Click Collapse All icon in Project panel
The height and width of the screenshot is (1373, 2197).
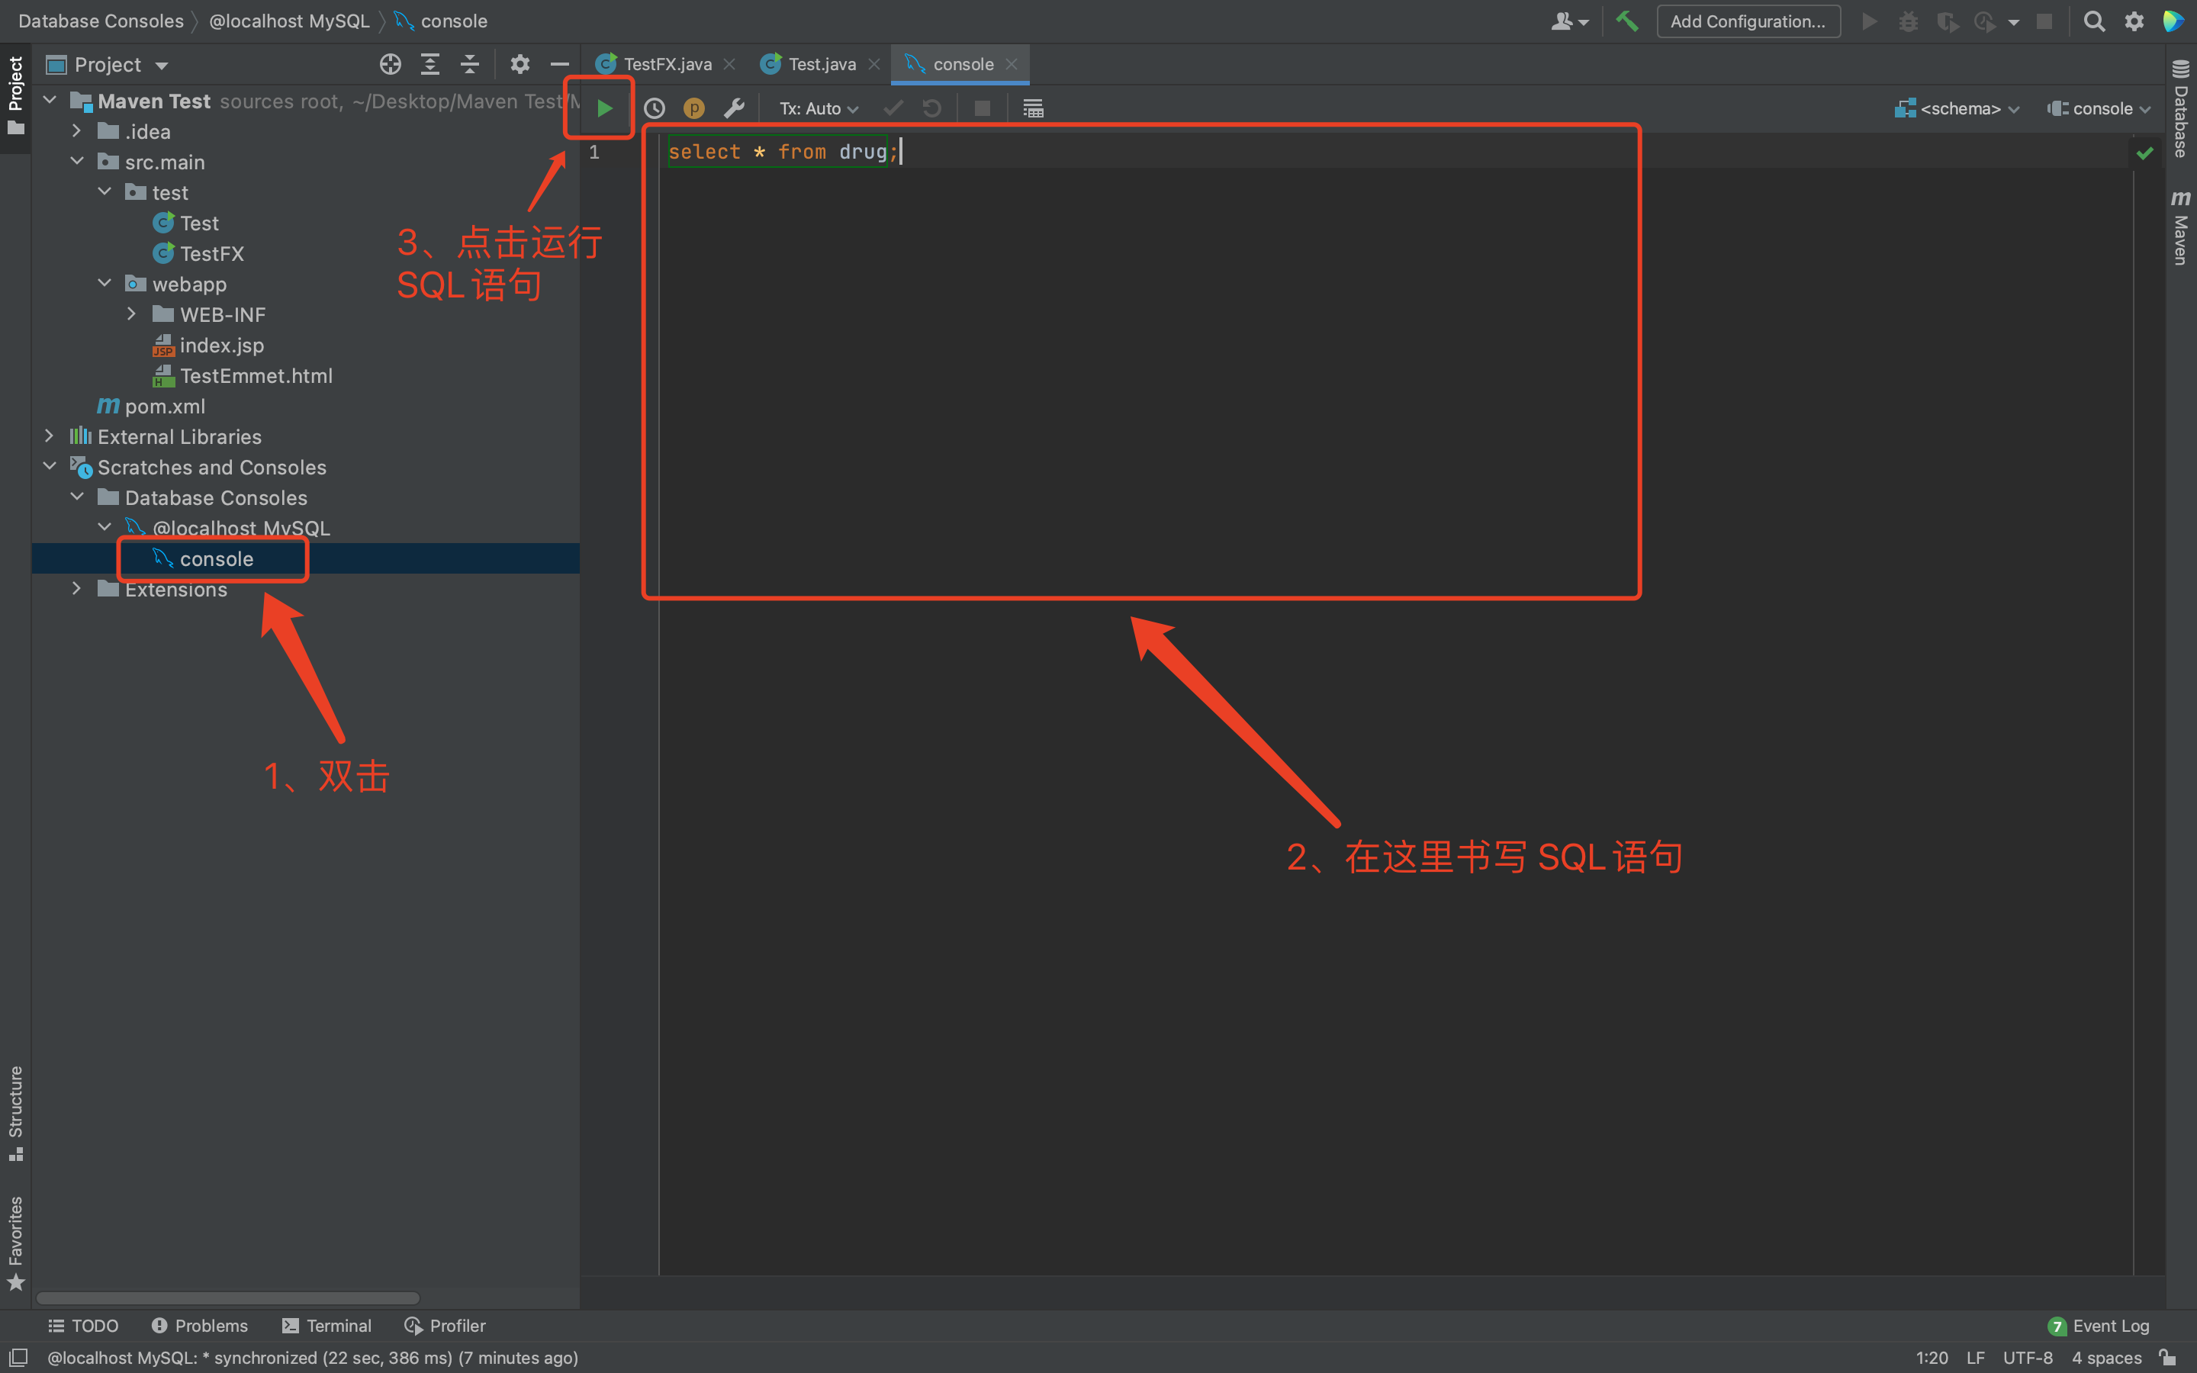[x=469, y=65]
